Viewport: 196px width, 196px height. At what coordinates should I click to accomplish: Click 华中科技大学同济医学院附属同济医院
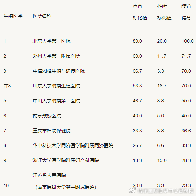73,145
